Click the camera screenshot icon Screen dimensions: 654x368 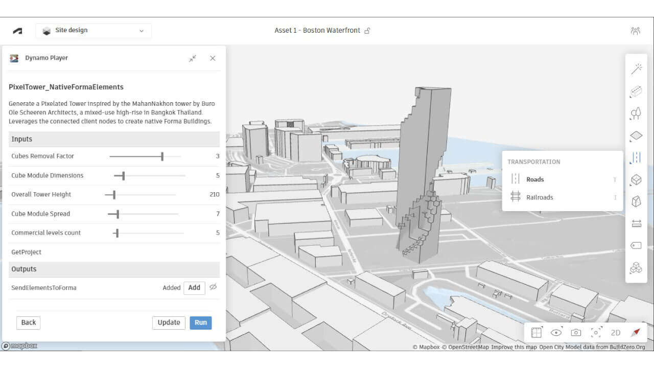[x=576, y=333]
